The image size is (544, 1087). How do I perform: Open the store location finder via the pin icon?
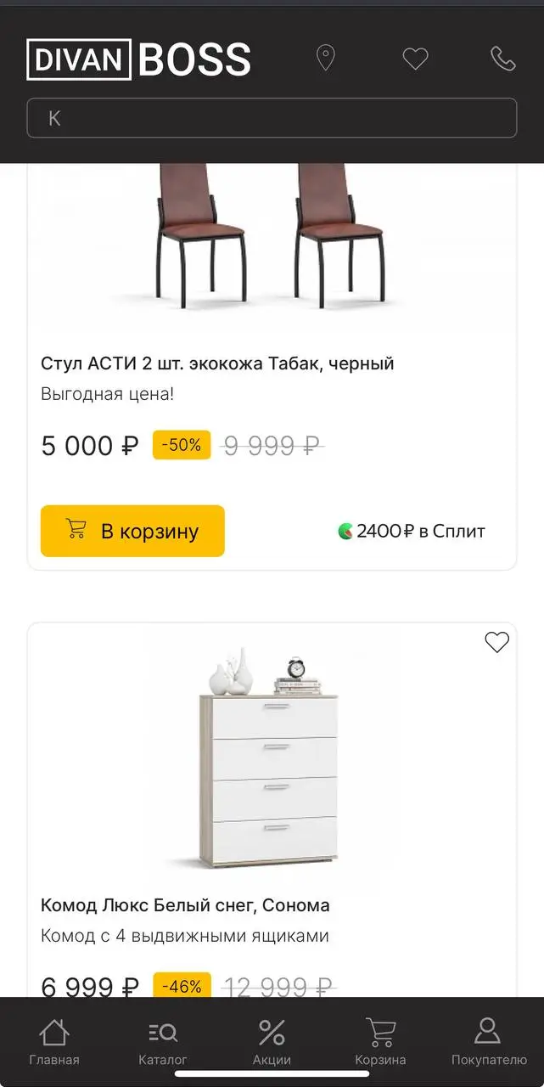(326, 59)
